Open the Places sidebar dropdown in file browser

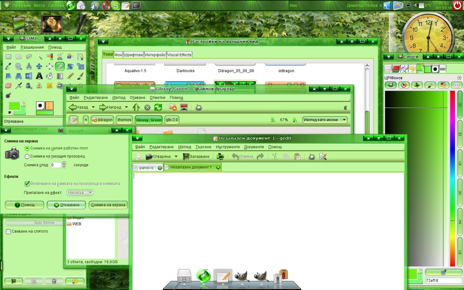(x=76, y=131)
